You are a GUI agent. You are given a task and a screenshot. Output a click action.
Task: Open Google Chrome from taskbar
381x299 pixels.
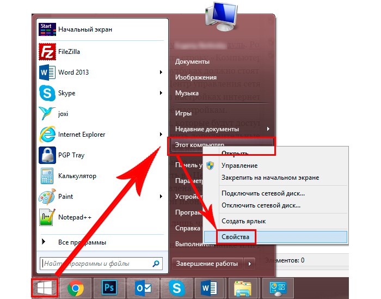[76, 288]
